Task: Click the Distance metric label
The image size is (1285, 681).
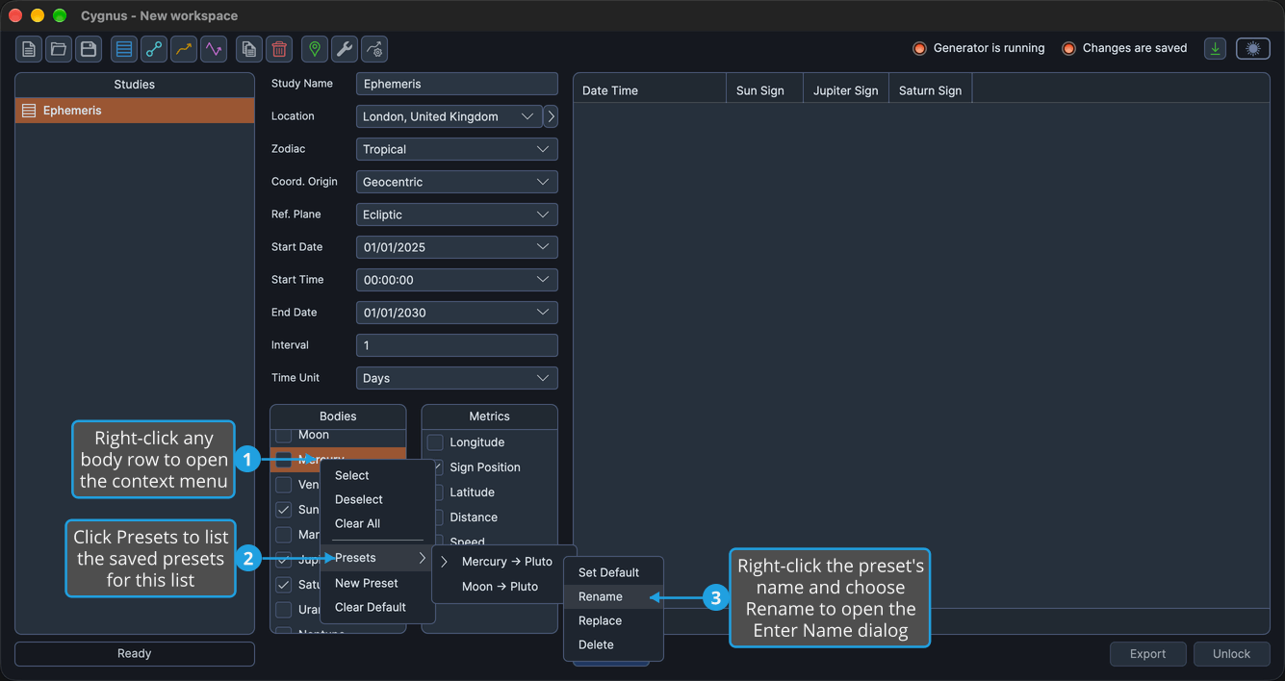Action: click(x=474, y=517)
